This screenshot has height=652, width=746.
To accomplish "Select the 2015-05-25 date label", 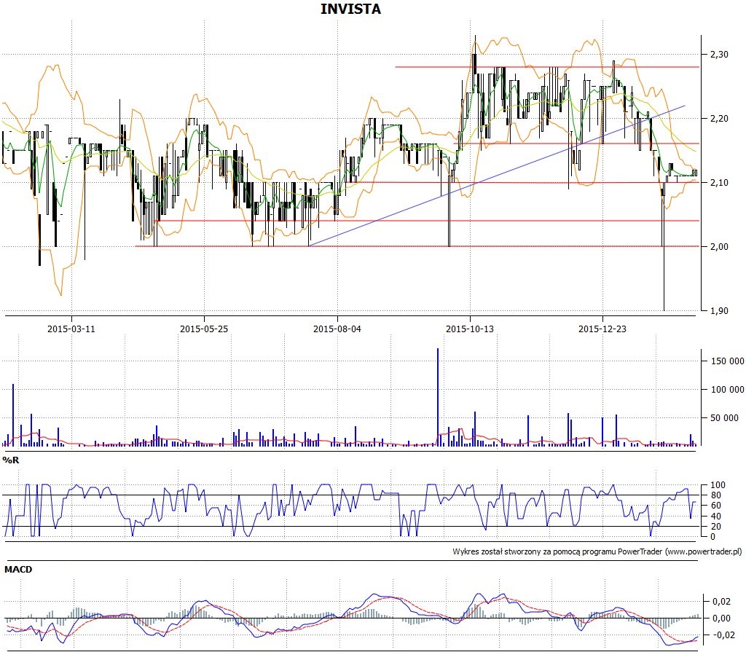I will [x=204, y=329].
